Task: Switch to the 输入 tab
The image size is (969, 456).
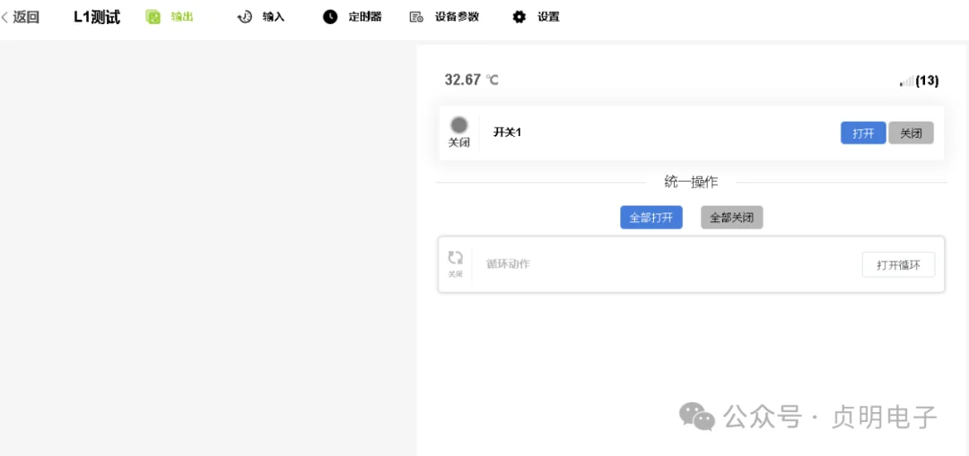Action: 273,17
